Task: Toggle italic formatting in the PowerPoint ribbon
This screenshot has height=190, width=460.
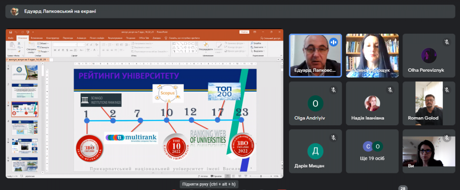Action: (x=58, y=50)
